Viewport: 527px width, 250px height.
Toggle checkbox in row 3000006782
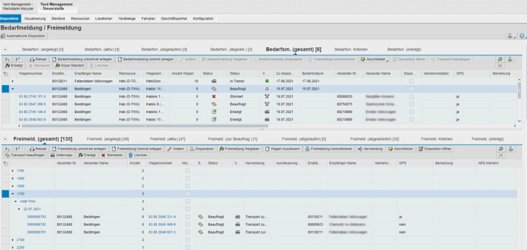tap(187, 225)
